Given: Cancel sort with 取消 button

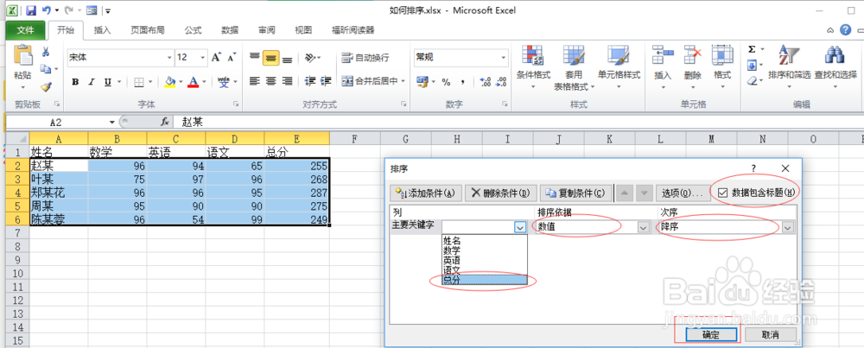Looking at the screenshot, I should point(771,334).
